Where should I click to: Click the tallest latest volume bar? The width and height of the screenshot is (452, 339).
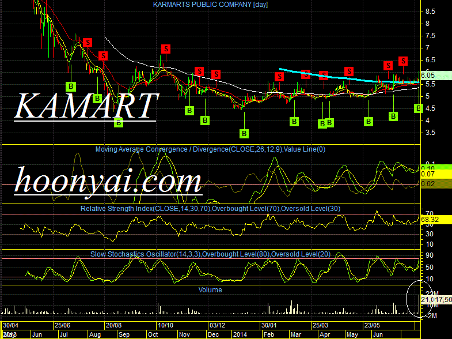(x=419, y=304)
